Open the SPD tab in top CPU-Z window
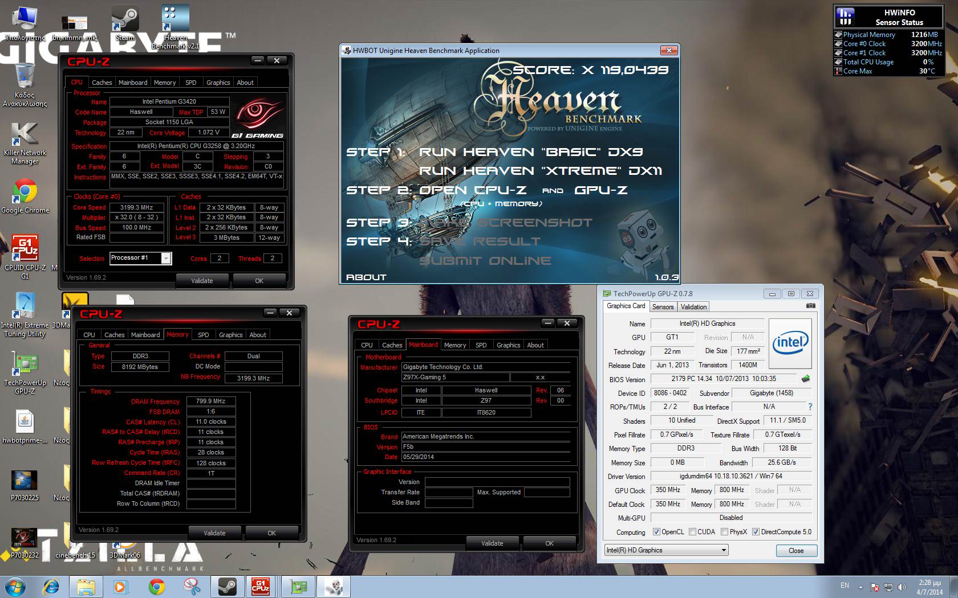Viewport: 958px width, 598px height. (x=191, y=83)
